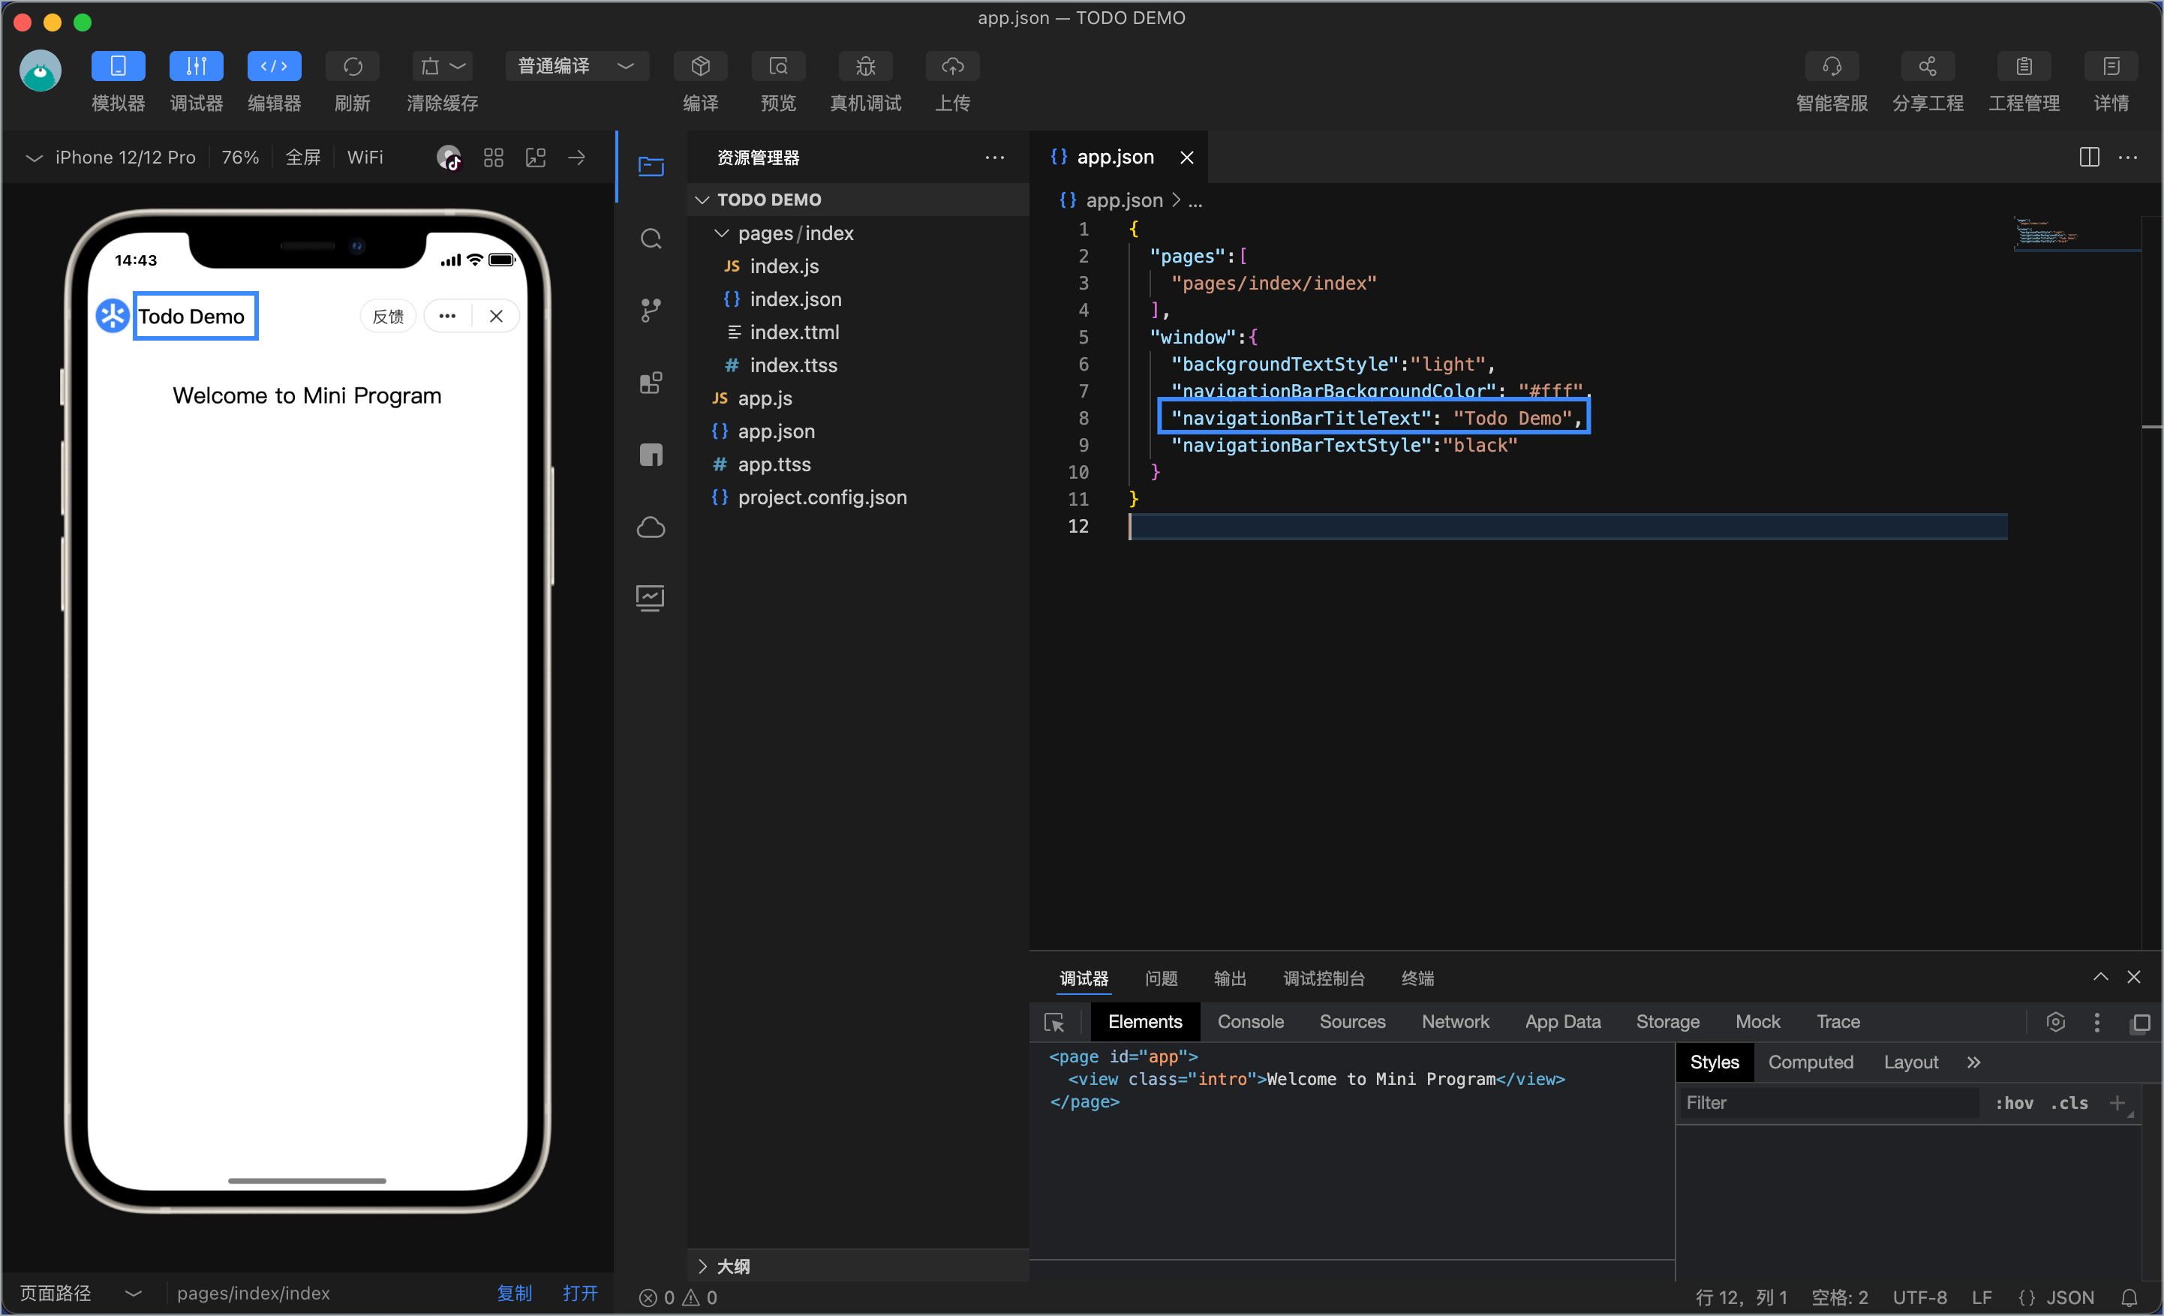
Task: Toggle the .cls class editor
Action: [x=2069, y=1104]
